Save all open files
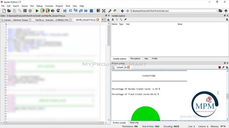 pyautogui.click(x=20, y=11)
